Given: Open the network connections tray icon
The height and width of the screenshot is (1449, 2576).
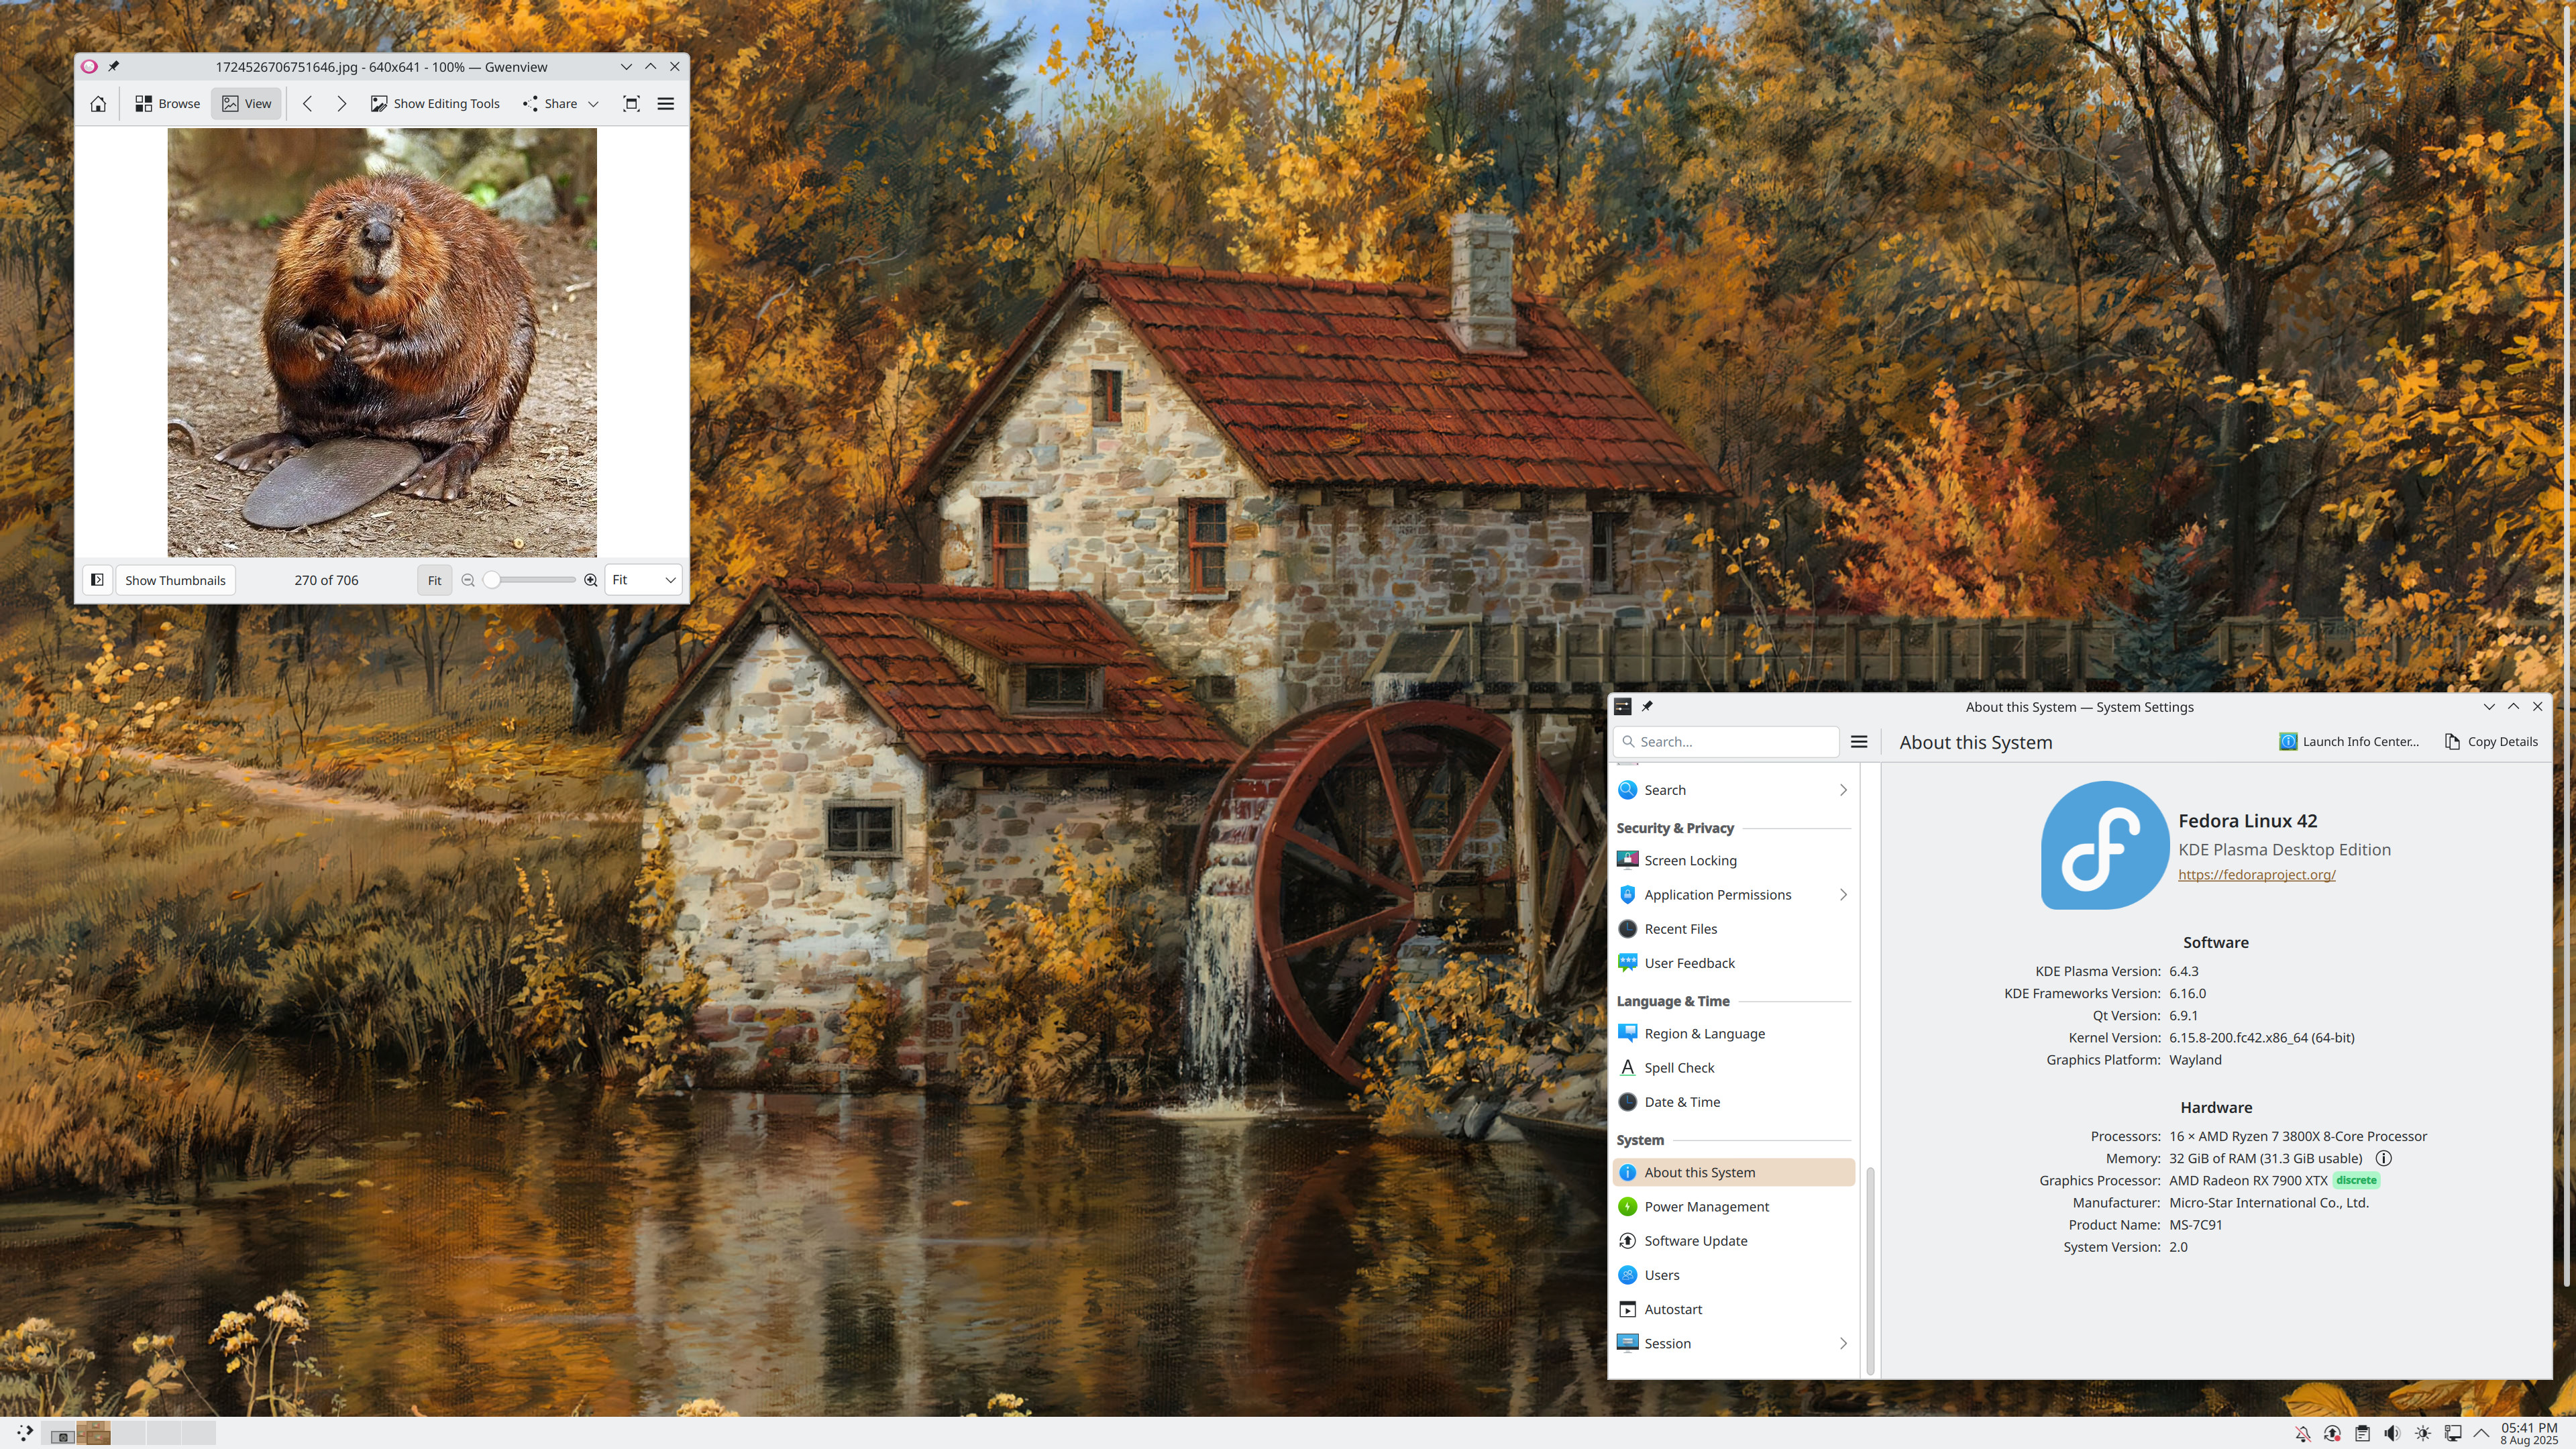Looking at the screenshot, I should point(2452,1434).
